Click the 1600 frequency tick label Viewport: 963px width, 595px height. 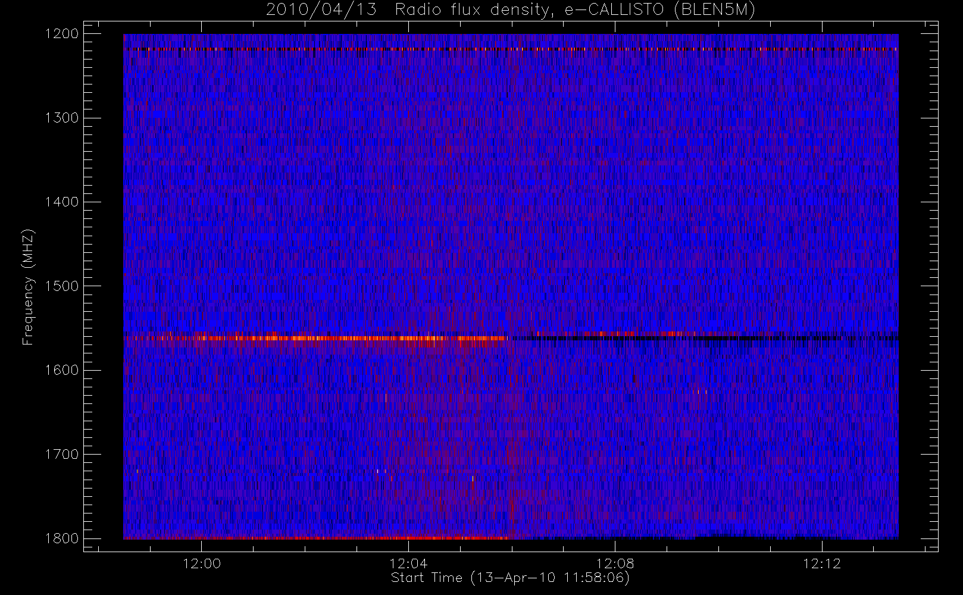tap(62, 370)
